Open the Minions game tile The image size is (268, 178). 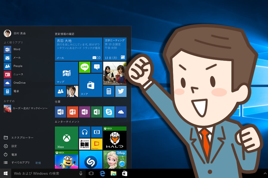coord(66,160)
